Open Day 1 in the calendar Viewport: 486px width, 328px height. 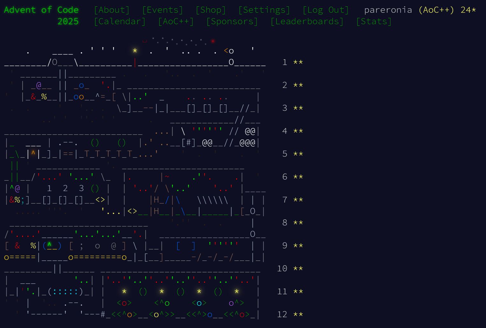[154, 62]
